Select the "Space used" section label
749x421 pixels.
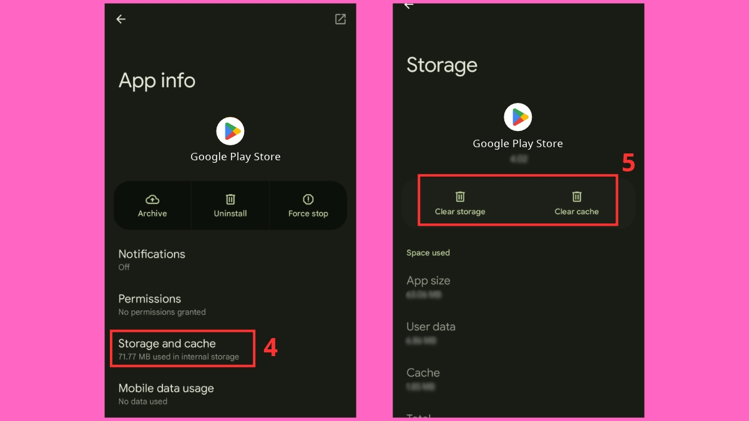tap(428, 253)
